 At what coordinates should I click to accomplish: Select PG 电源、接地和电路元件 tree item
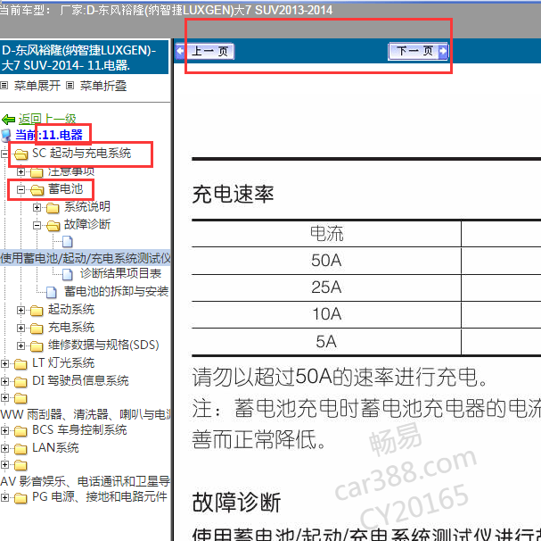coord(100,496)
